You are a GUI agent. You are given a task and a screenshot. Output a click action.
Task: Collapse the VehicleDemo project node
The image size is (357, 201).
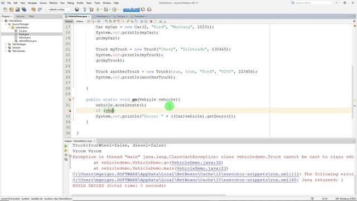(x=2, y=21)
